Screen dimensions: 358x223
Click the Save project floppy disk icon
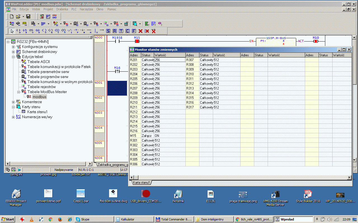tap(28, 17)
